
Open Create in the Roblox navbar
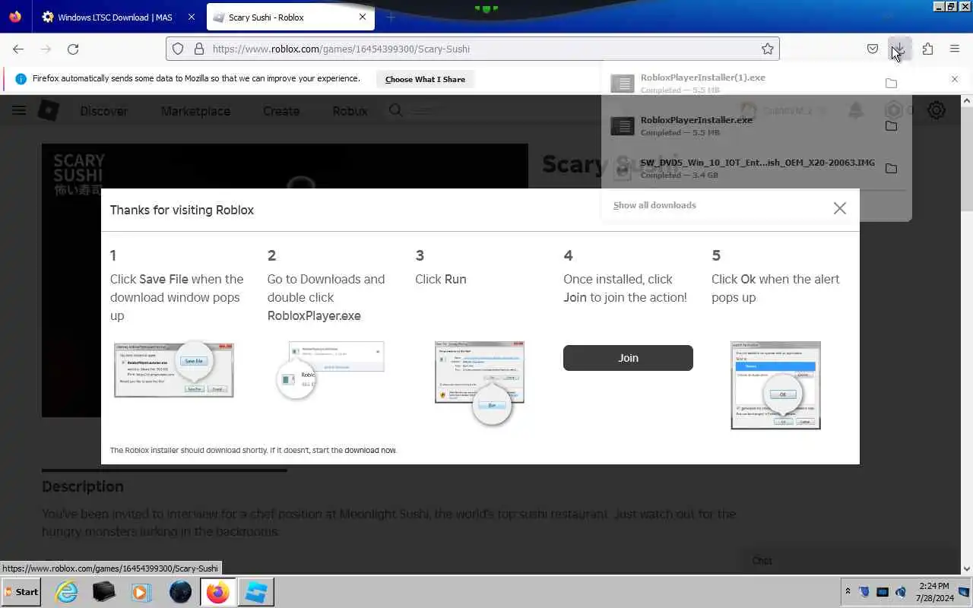click(x=281, y=111)
